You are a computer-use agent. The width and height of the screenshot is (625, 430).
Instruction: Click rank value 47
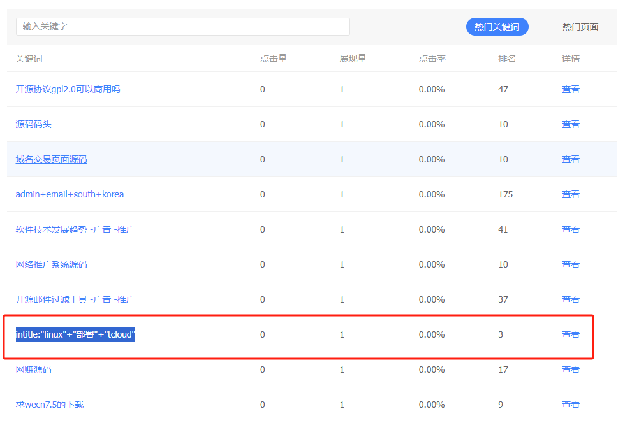pos(503,89)
